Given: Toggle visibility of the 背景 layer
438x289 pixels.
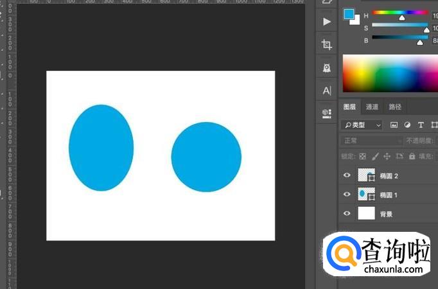Looking at the screenshot, I should [x=347, y=213].
